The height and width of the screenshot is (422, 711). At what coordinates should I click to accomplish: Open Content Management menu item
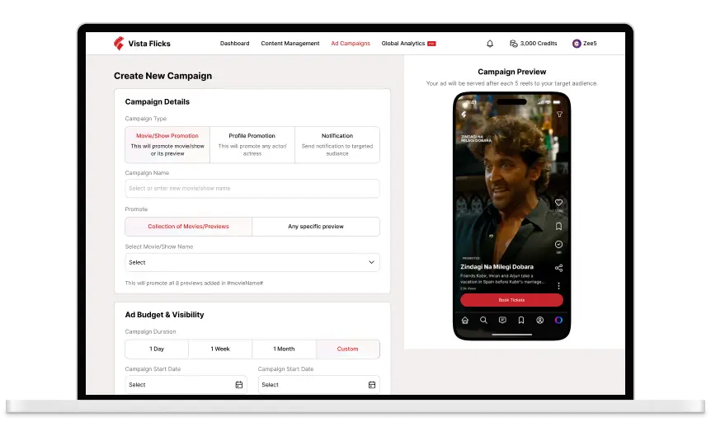pos(290,44)
